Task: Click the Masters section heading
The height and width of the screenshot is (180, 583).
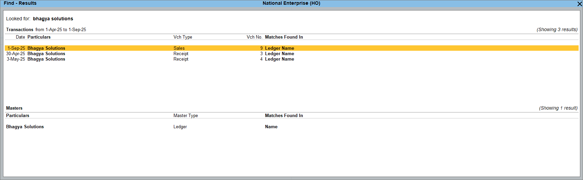Action: [14, 108]
